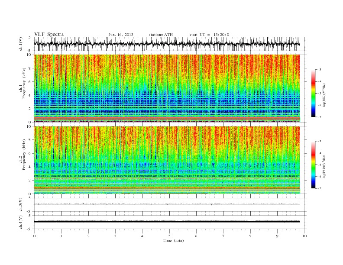The width and height of the screenshot is (343, 265).
Task: Click the "ch.2 Frequency (kHz)" axis label
Action: tap(23, 155)
